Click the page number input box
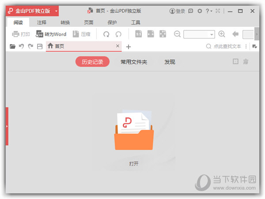Image resolution: width=265 pixels, height=199 pixels. pyautogui.click(x=248, y=34)
